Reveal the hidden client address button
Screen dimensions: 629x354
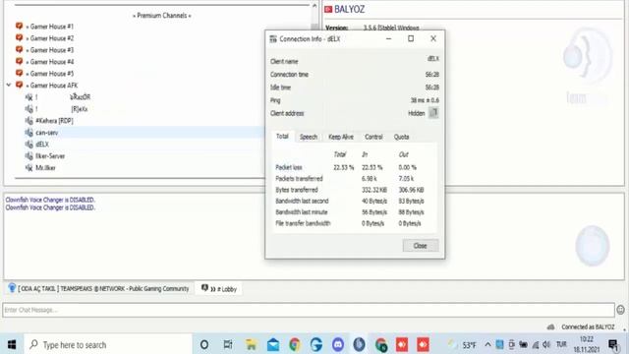[x=433, y=113]
